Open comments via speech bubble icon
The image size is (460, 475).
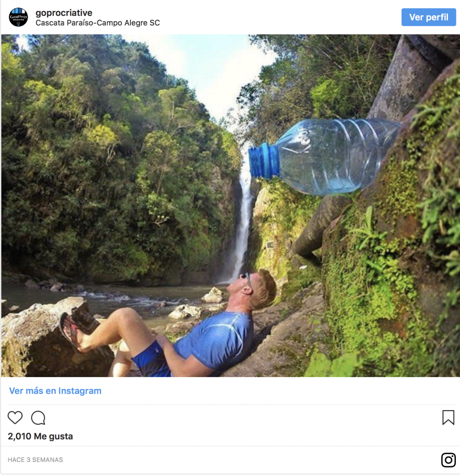(x=38, y=418)
